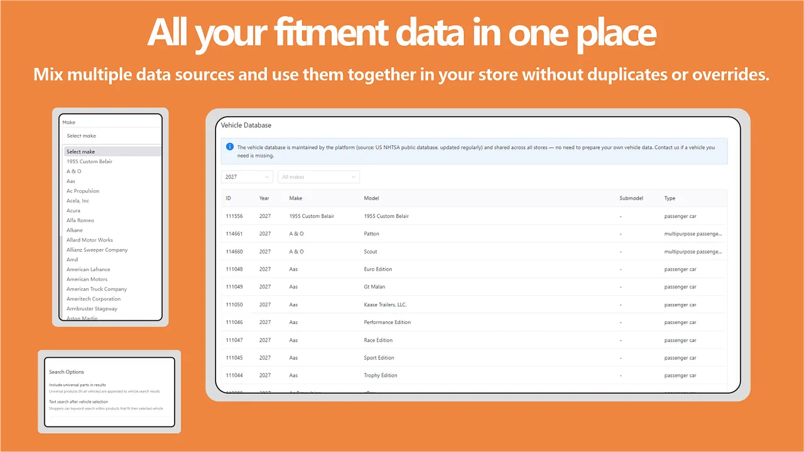
Task: Click the Vehicle Database heading
Action: click(x=246, y=125)
